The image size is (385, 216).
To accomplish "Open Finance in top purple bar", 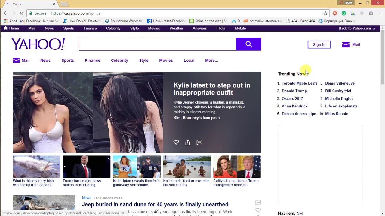I will (x=90, y=28).
